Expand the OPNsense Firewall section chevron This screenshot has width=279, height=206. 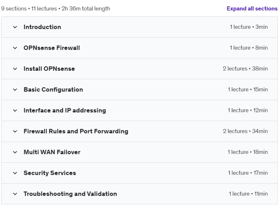click(15, 48)
